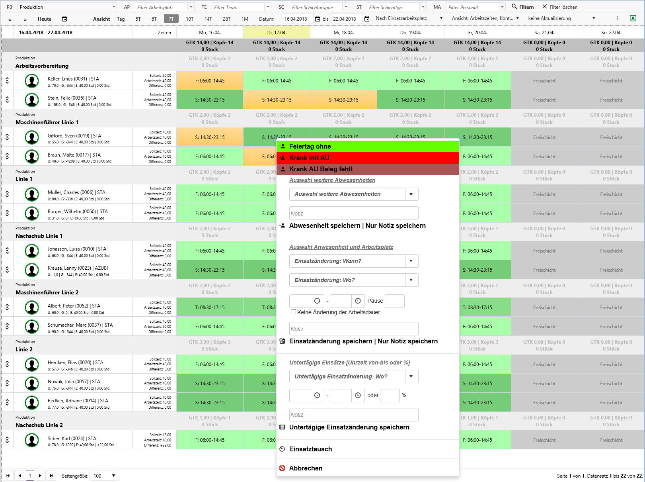Open the Filter Schichttyp dropdown

[x=423, y=7]
